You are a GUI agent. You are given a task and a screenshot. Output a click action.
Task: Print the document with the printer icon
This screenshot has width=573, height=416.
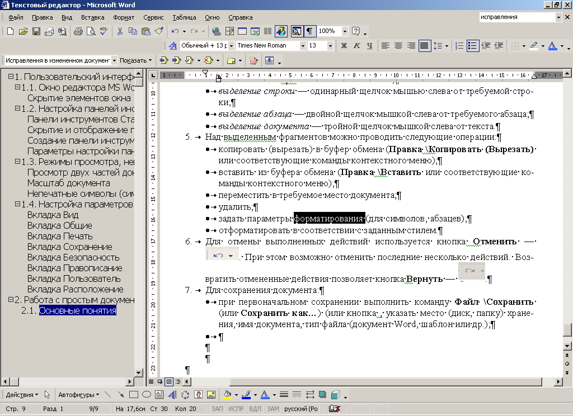[78, 31]
